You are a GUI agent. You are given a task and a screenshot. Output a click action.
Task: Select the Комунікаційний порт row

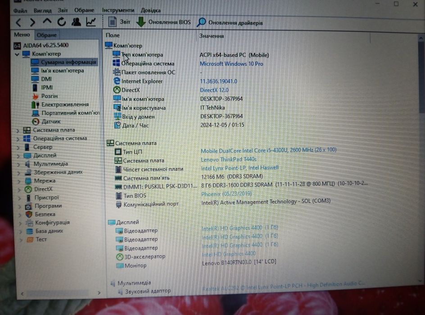[223, 203]
